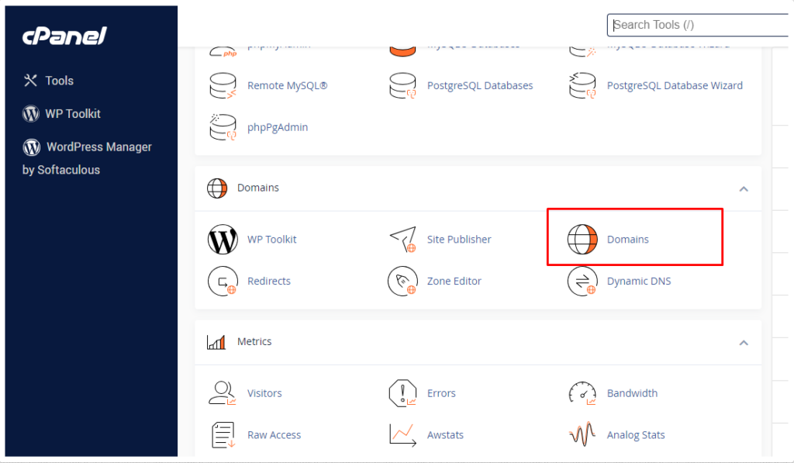Open the Remote MySQL® link
This screenshot has width=794, height=463.
(287, 85)
